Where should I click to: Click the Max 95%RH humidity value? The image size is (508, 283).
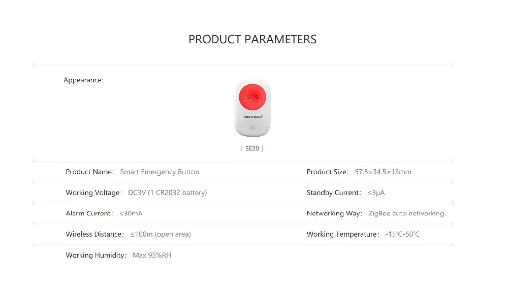pyautogui.click(x=152, y=256)
